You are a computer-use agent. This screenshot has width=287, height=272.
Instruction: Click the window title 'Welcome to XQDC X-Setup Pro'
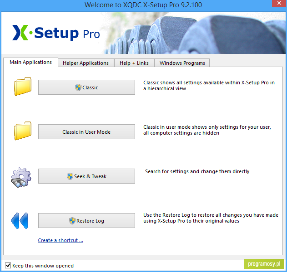[143, 5]
